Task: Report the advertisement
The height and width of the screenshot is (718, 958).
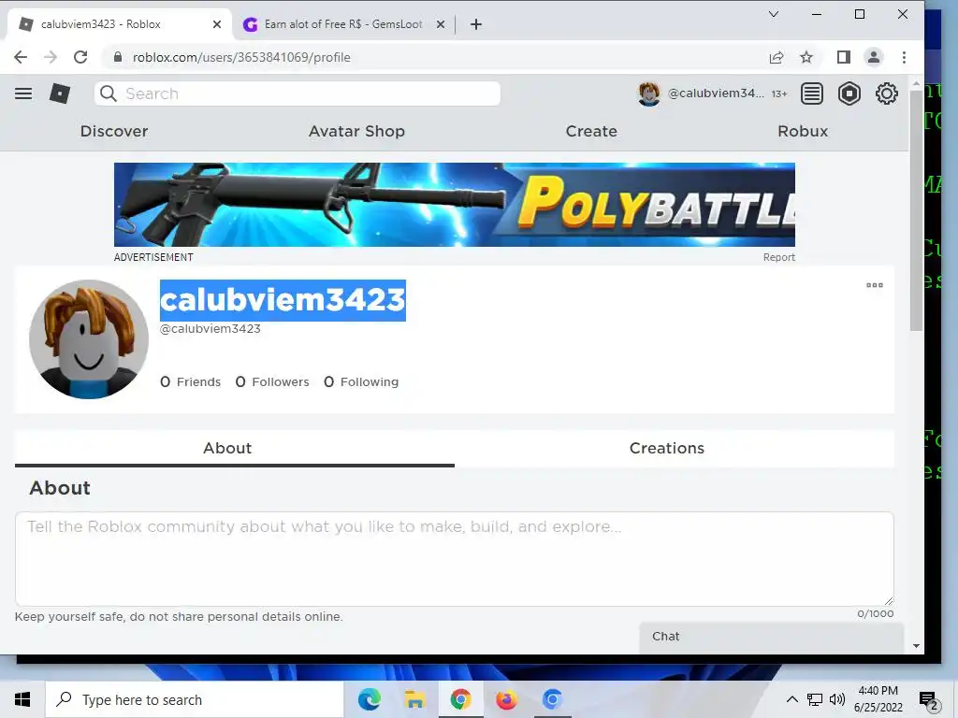Action: point(779,257)
